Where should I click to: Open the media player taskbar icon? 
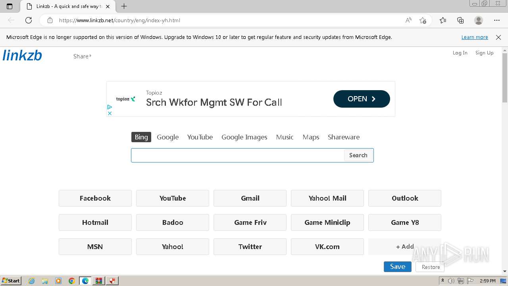[58, 281]
